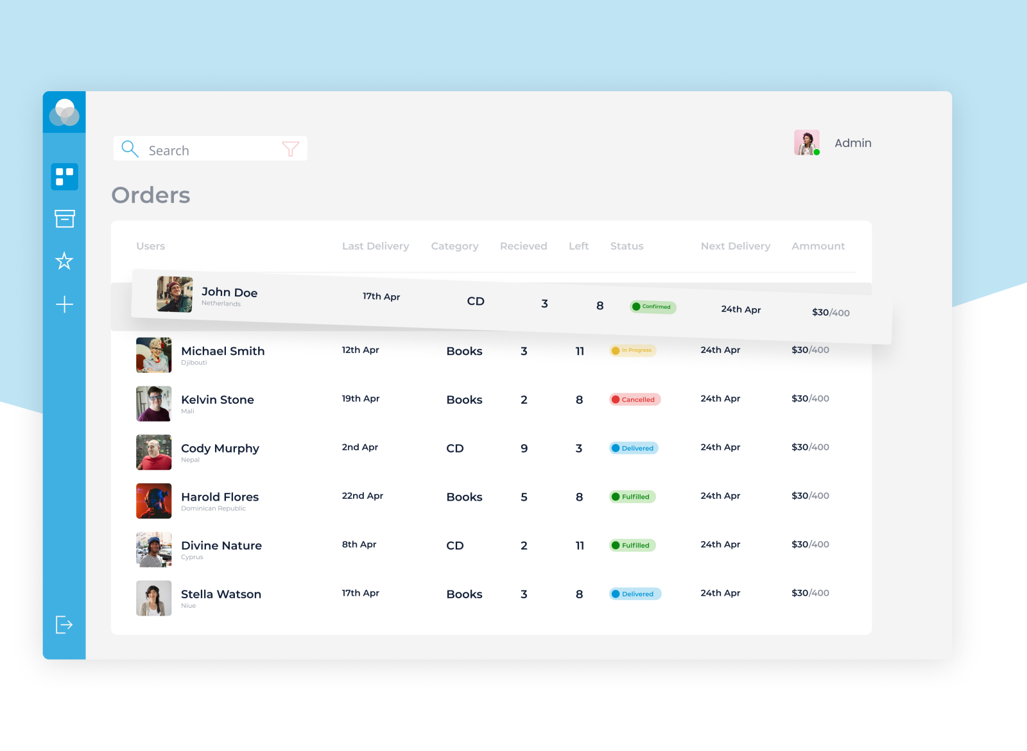
Task: Click the Admin avatar picture
Action: pos(806,142)
